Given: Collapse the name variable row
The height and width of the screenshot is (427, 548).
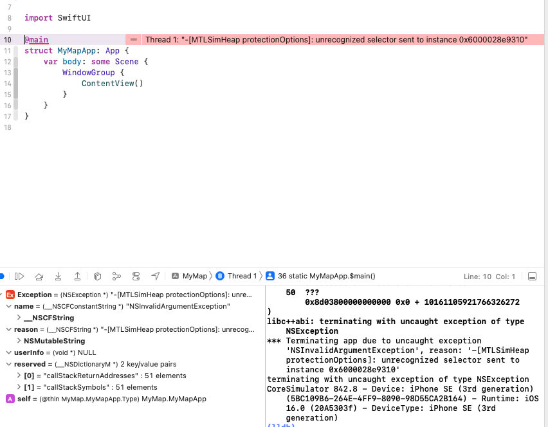Looking at the screenshot, I should [9, 306].
